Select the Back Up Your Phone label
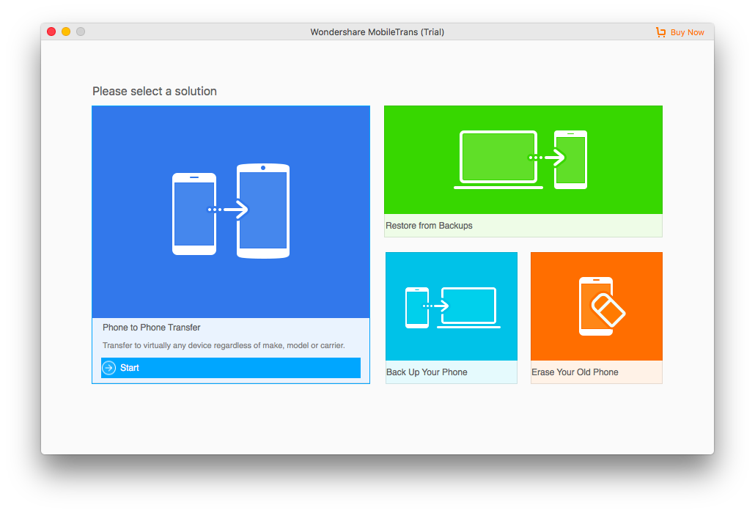 (x=427, y=372)
